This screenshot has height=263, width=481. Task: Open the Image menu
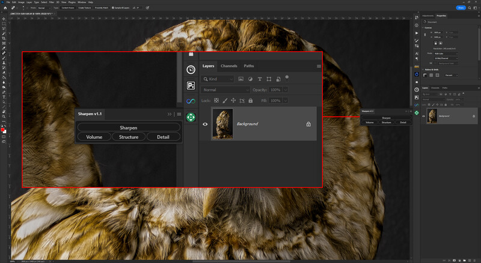(21, 2)
